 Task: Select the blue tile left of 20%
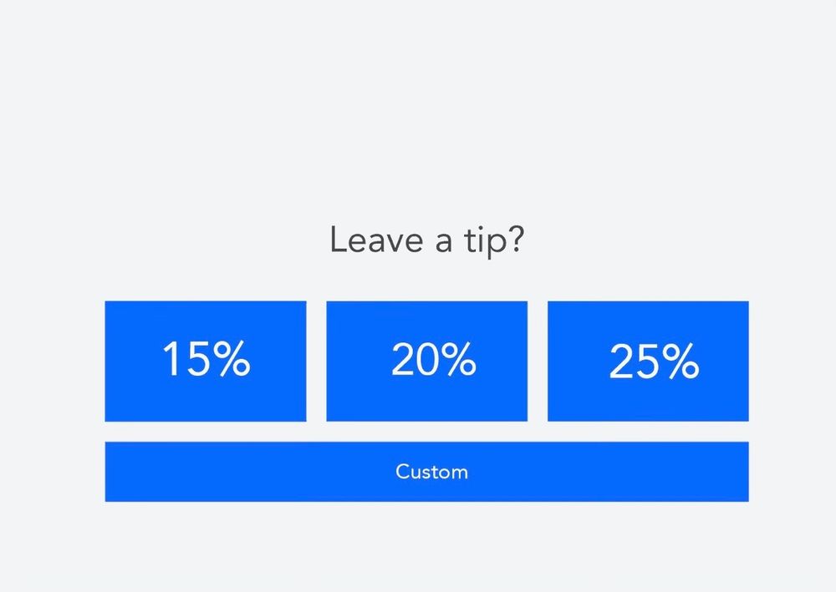coord(206,361)
